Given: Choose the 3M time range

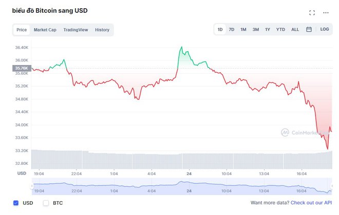Looking at the screenshot, I should tap(255, 30).
